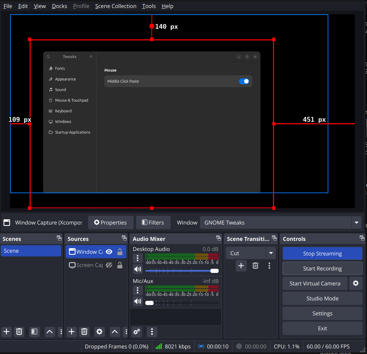The image size is (367, 354).
Task: Pop out the Audio Mixer dock
Action: 218,238
